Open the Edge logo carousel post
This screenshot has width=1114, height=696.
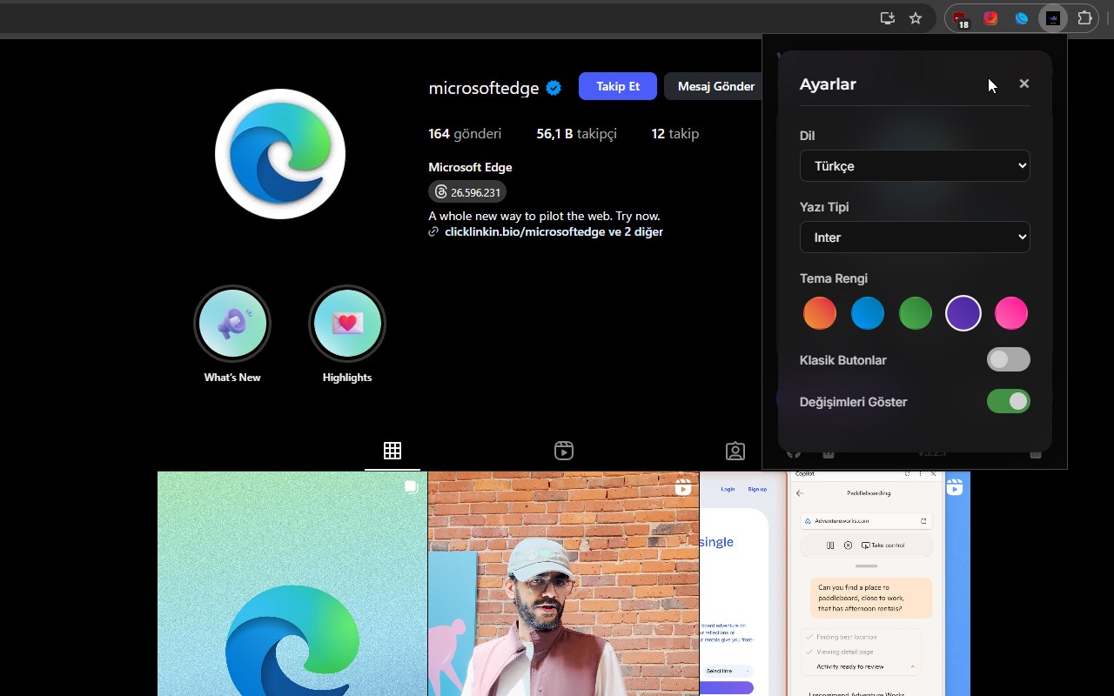(292, 584)
